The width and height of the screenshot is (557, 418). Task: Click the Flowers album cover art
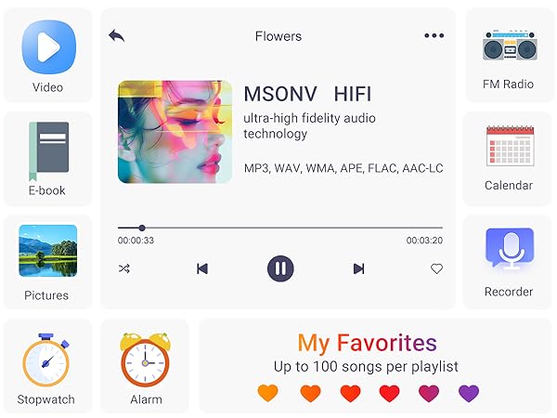(175, 132)
